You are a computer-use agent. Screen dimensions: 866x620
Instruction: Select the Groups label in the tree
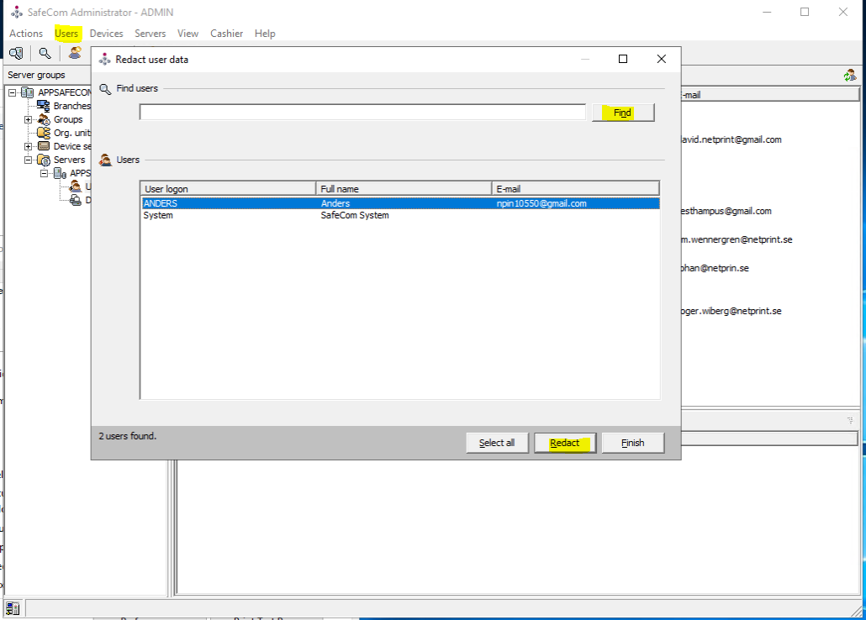tap(68, 119)
